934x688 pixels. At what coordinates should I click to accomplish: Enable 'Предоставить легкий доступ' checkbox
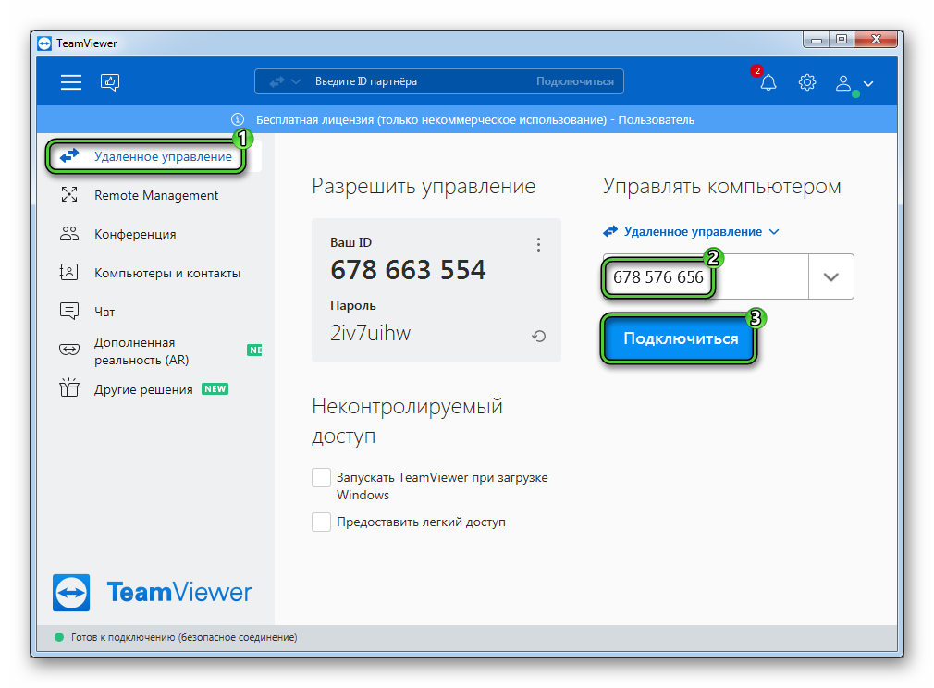[321, 522]
